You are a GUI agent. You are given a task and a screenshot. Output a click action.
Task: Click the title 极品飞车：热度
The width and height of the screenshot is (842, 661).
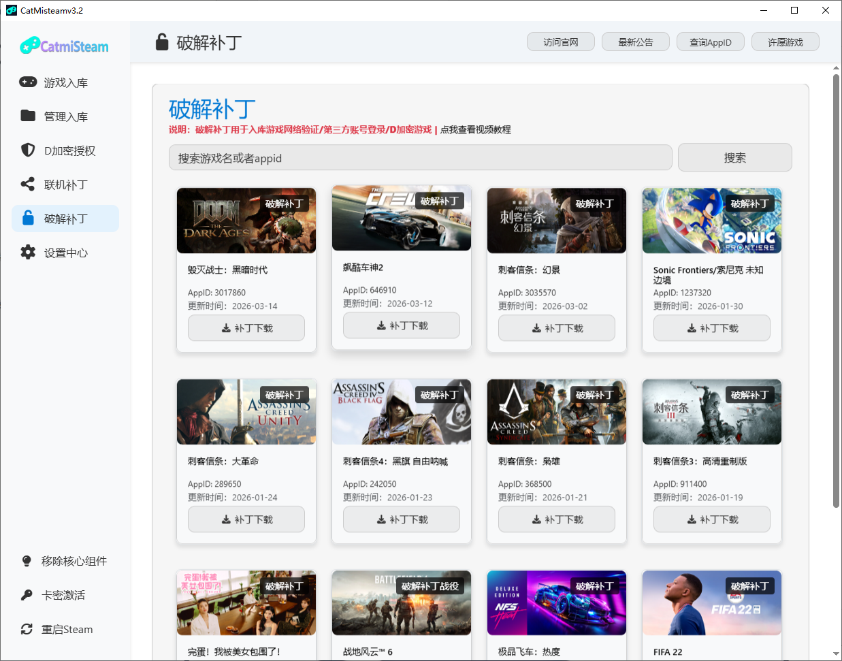(529, 652)
